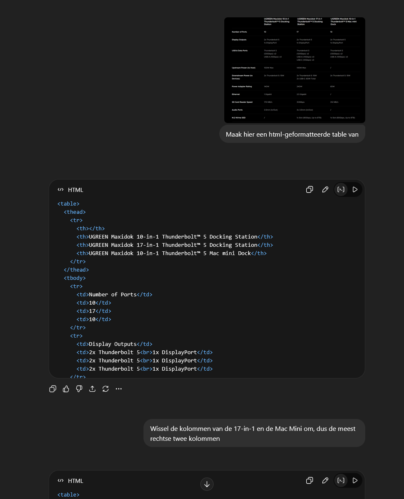Share the response with the upload icon
The image size is (404, 499).
click(x=92, y=389)
